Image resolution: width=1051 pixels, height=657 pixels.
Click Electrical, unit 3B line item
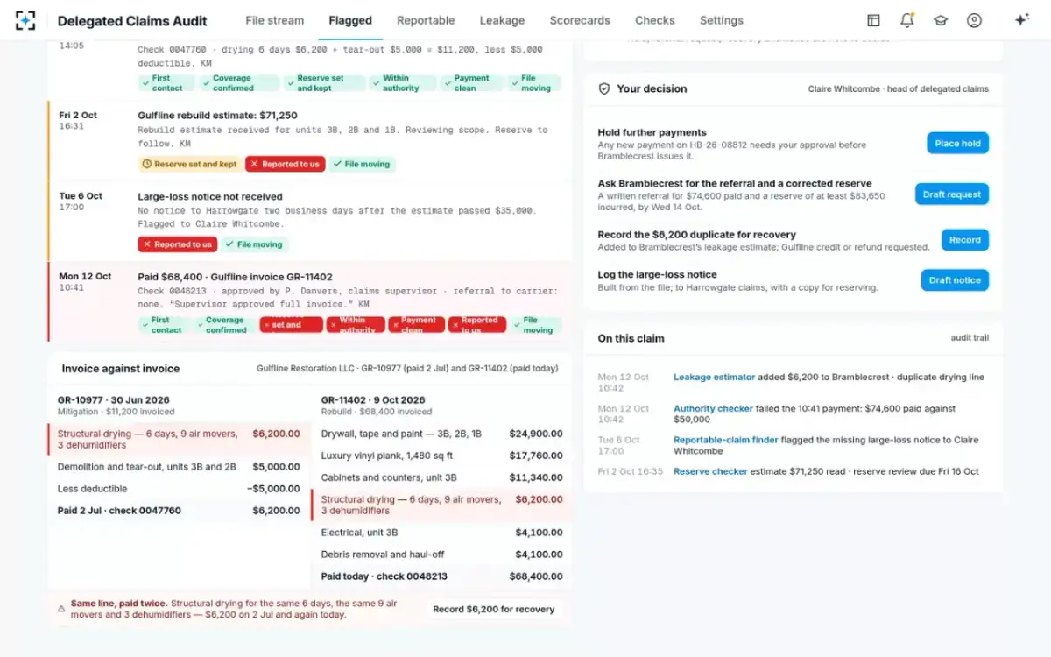click(x=441, y=533)
